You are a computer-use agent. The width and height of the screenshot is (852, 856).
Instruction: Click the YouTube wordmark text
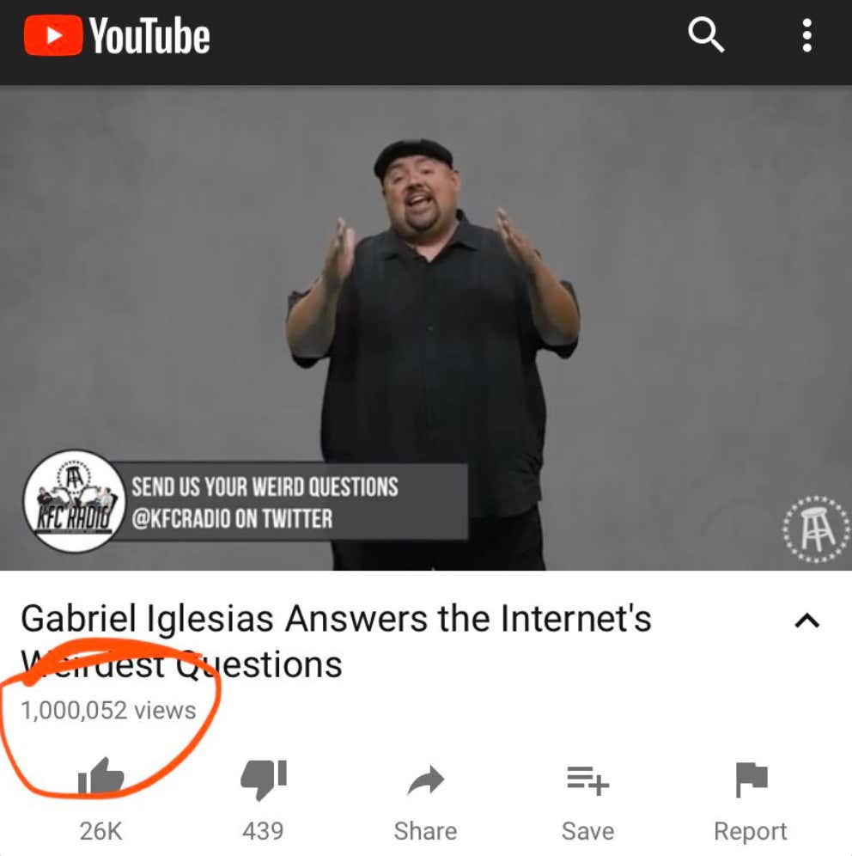click(x=149, y=36)
